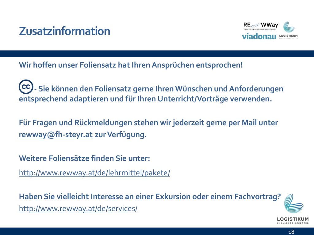This screenshot has width=314, height=235.
Task: Click the words 'zur Verfügung.'
Action: [x=121, y=135]
